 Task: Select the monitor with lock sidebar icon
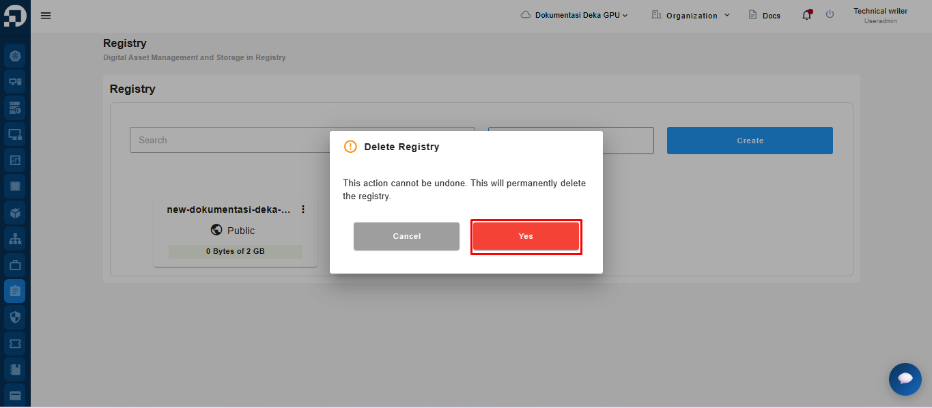[15, 134]
